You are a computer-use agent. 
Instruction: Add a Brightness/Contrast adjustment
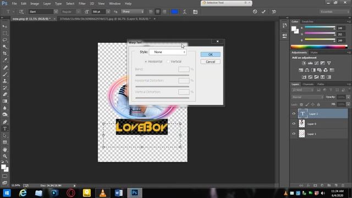[x=304, y=63]
